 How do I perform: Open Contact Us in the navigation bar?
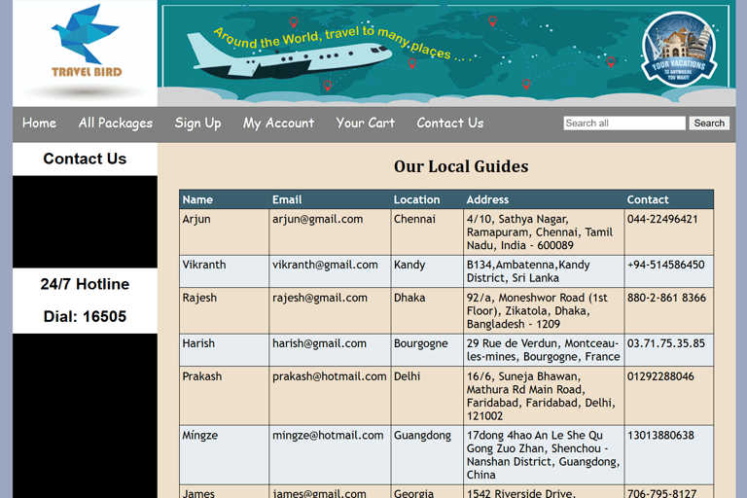click(x=450, y=123)
